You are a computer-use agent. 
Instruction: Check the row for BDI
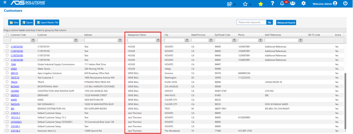point(7,108)
